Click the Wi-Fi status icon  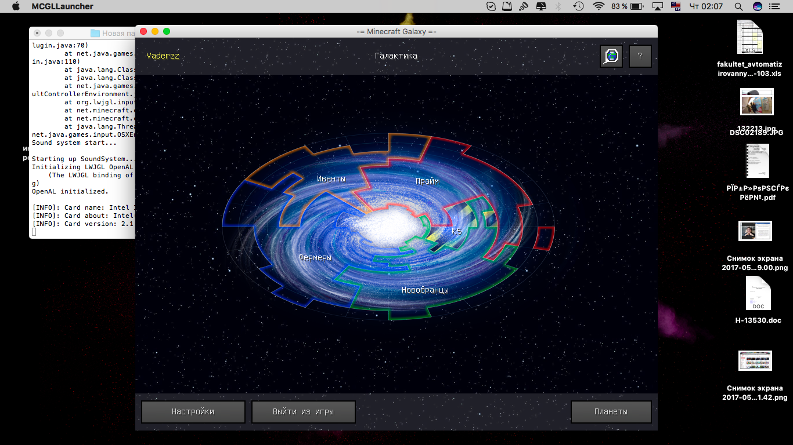pyautogui.click(x=599, y=6)
